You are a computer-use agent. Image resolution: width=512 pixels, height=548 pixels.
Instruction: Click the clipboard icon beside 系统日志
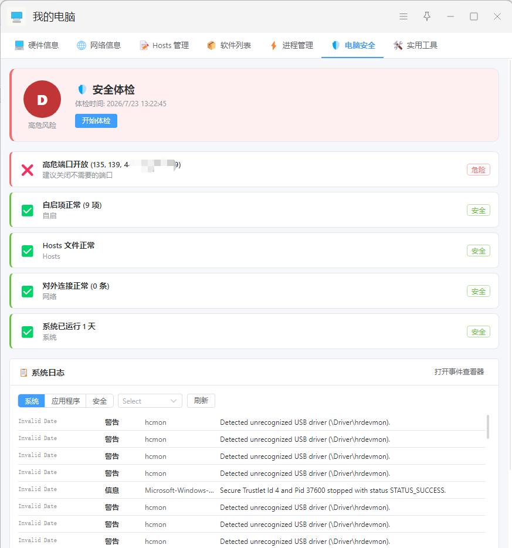[23, 373]
